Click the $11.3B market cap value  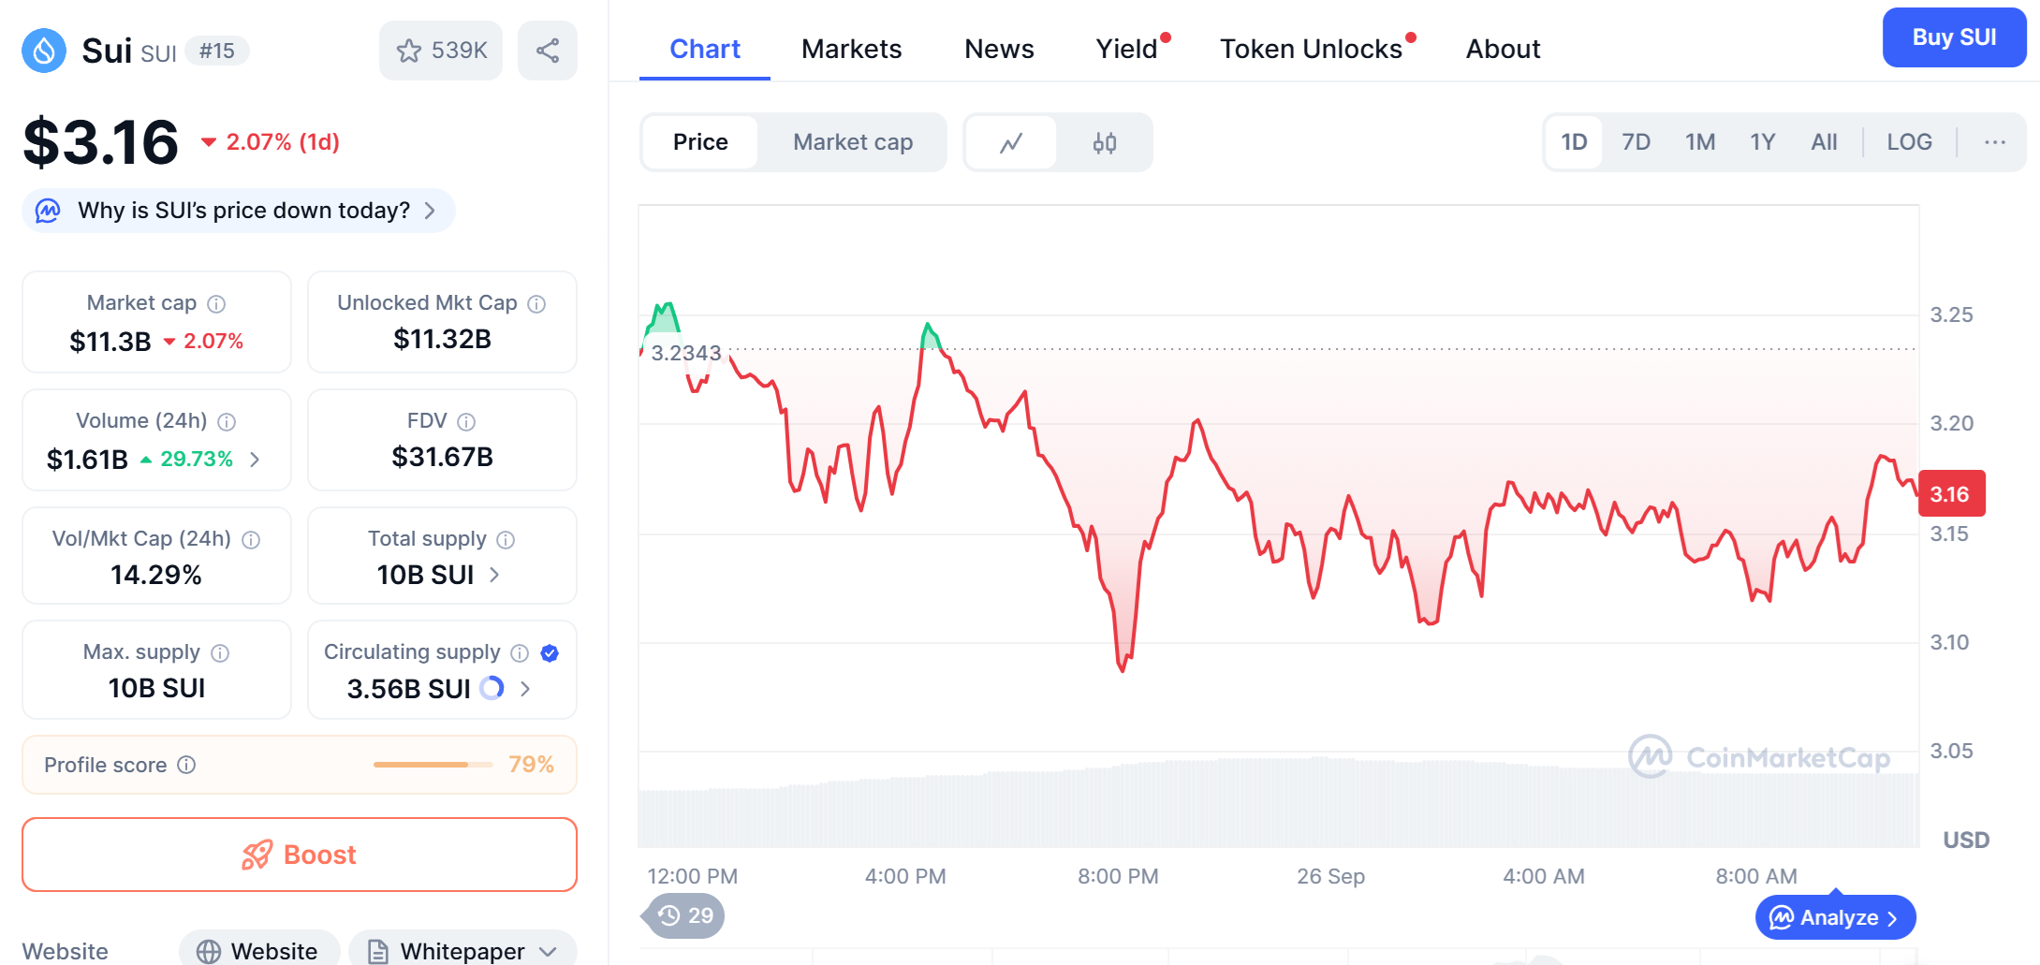(x=110, y=342)
